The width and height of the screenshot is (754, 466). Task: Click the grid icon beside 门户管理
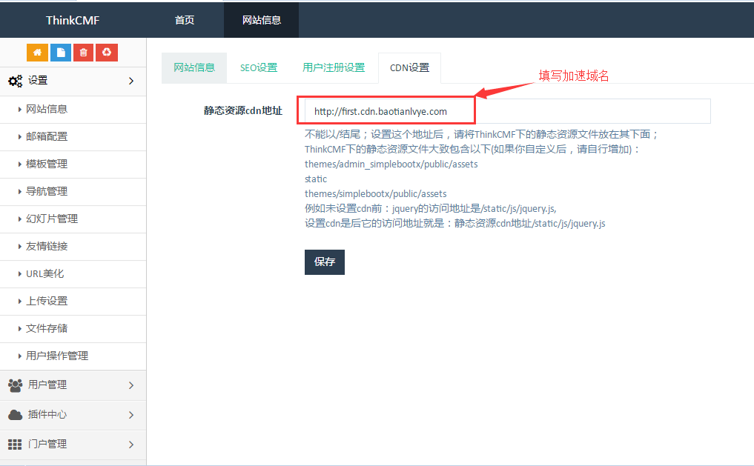pyautogui.click(x=15, y=445)
